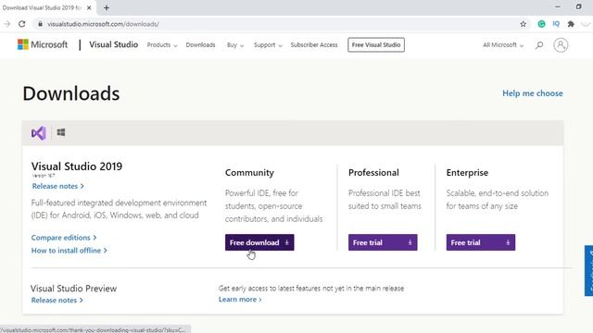Expand the Buy menu

(235, 45)
